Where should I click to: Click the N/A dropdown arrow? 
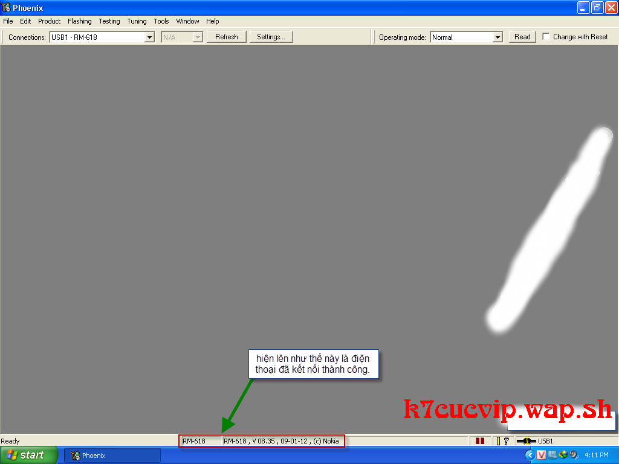pyautogui.click(x=197, y=37)
